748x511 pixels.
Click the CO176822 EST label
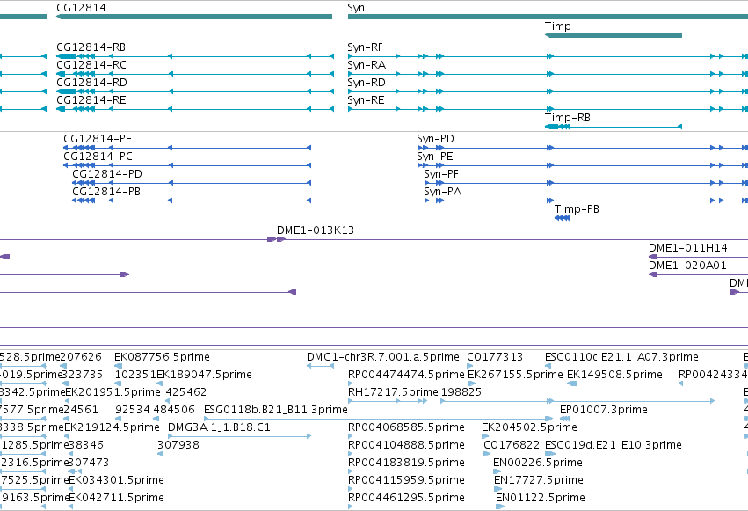512,445
